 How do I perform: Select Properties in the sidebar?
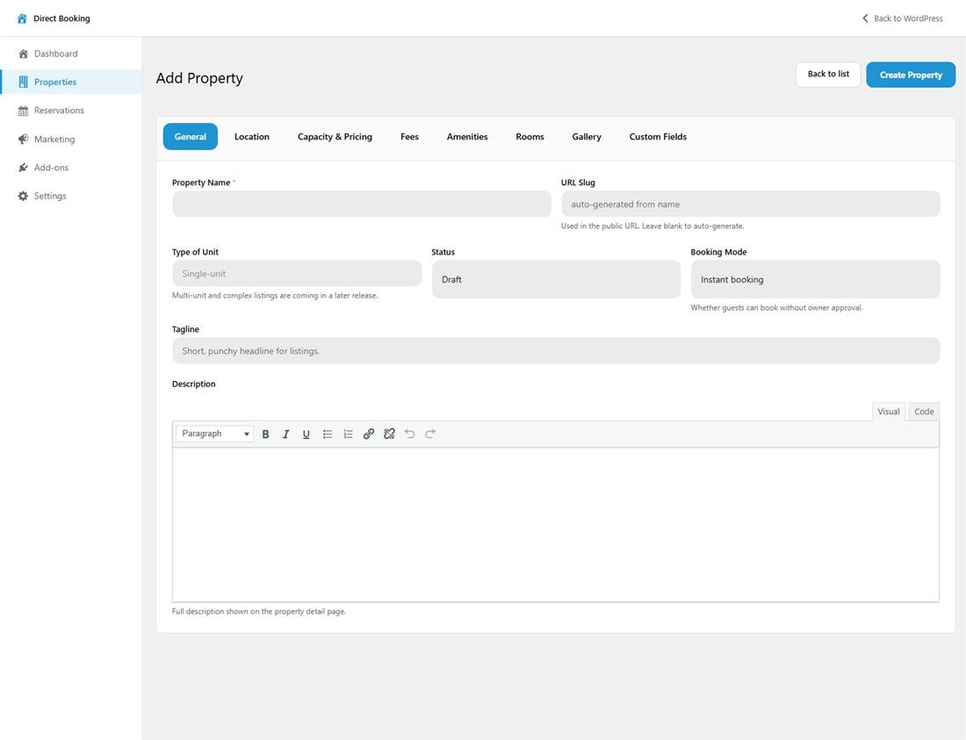click(71, 82)
